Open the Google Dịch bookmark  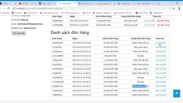click(x=156, y=13)
